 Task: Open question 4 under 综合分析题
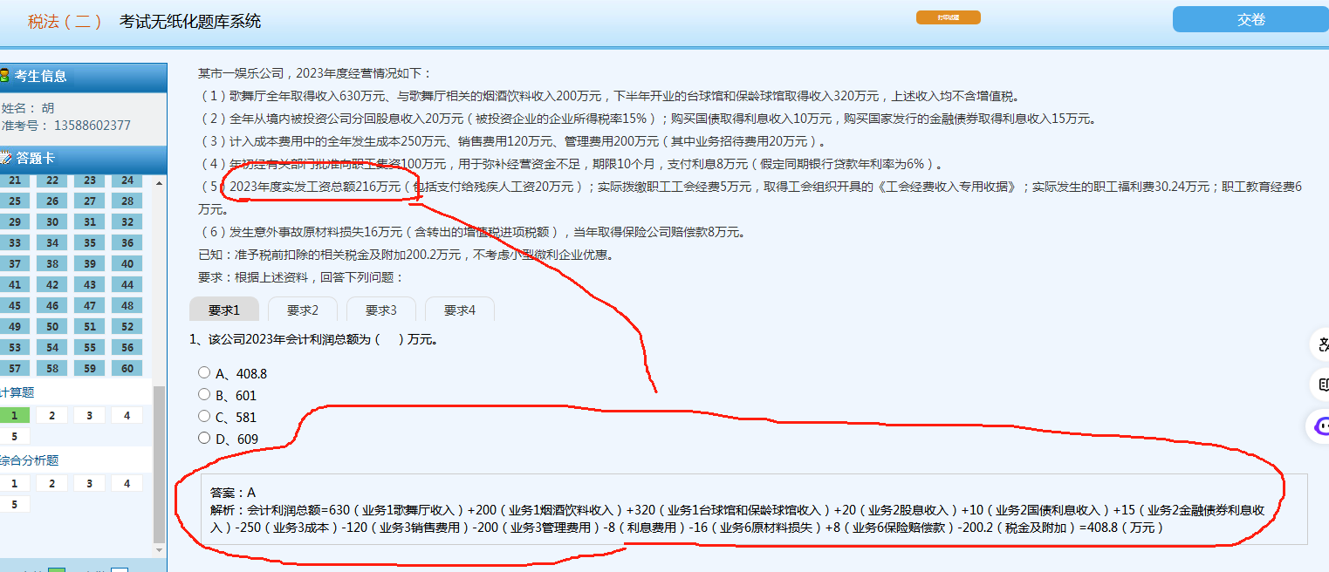coord(127,483)
